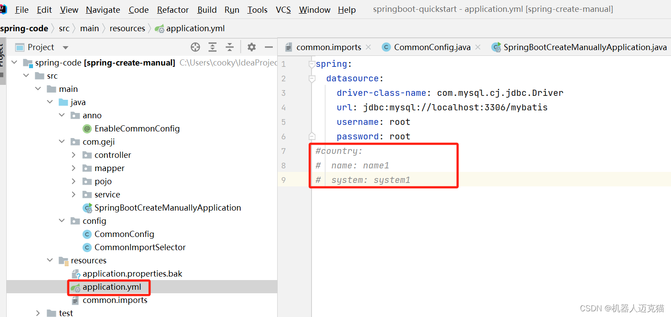This screenshot has height=317, width=671.
Task: Open the Project panel settings gear icon
Action: (251, 47)
